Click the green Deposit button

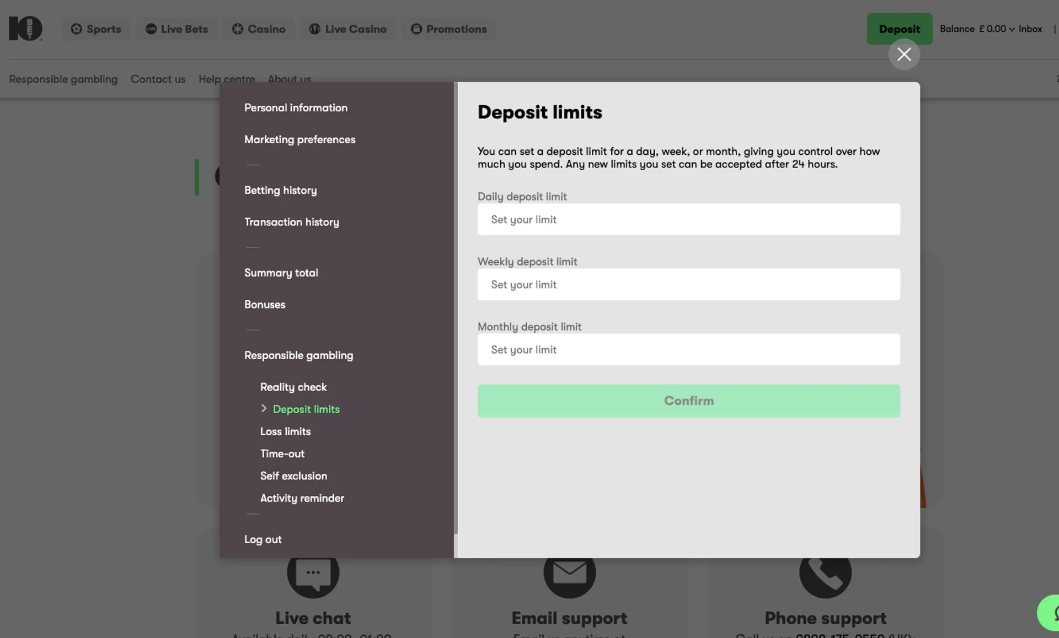click(x=899, y=29)
